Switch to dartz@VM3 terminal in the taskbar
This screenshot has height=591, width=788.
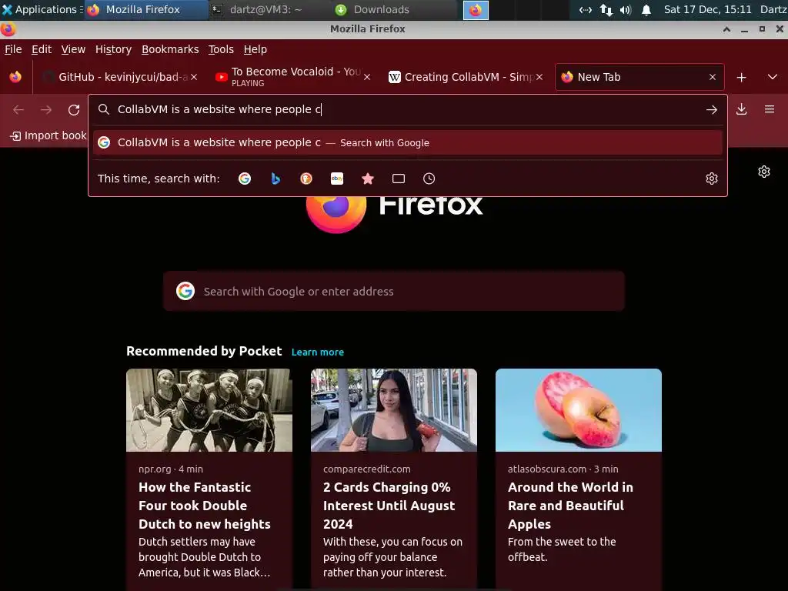point(269,9)
